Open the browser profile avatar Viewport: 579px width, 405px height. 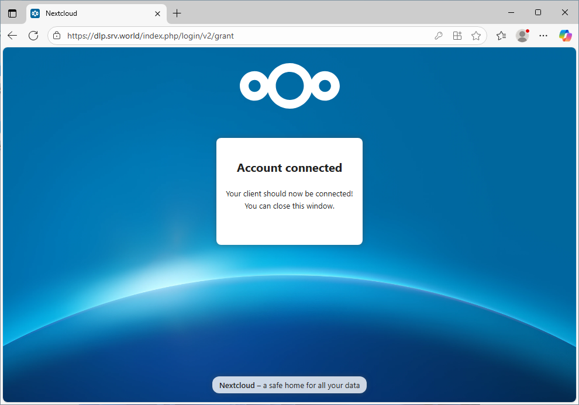(522, 36)
